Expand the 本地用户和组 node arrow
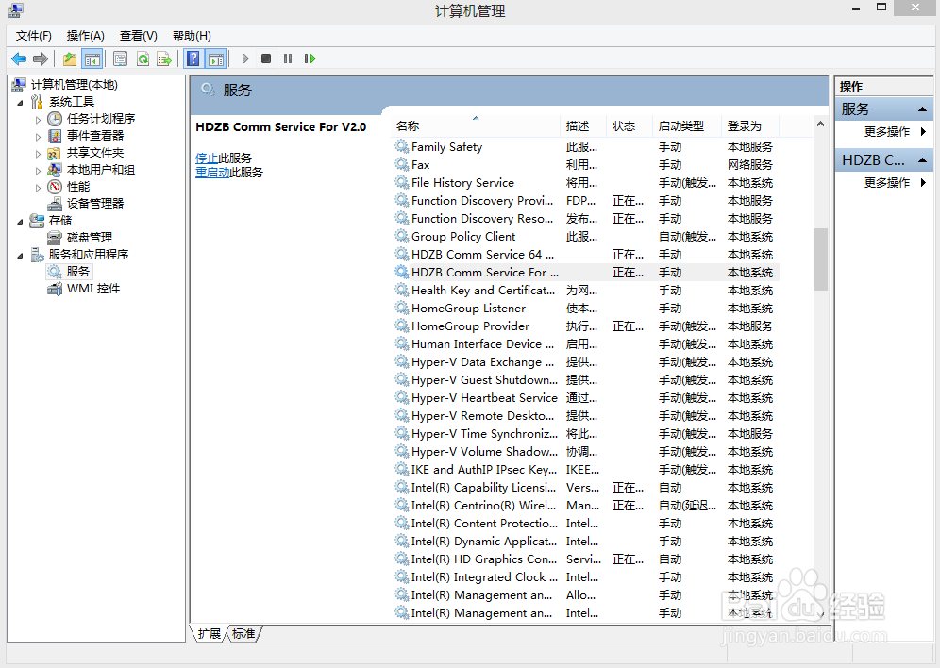Viewport: 940px width, 668px height. [x=38, y=170]
